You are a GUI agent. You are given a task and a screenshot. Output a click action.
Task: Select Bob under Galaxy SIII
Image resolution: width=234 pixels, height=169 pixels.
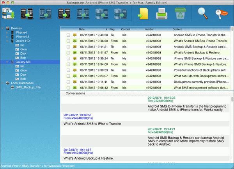23,79
